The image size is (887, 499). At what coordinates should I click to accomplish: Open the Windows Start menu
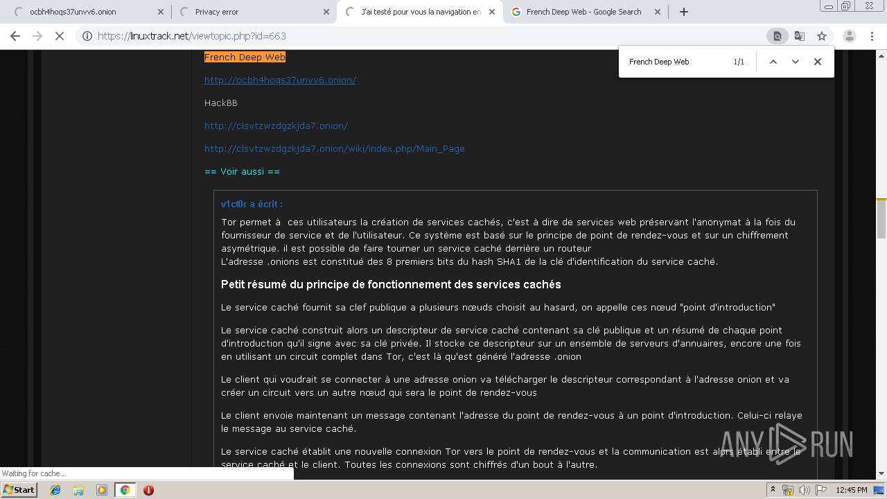tap(19, 490)
